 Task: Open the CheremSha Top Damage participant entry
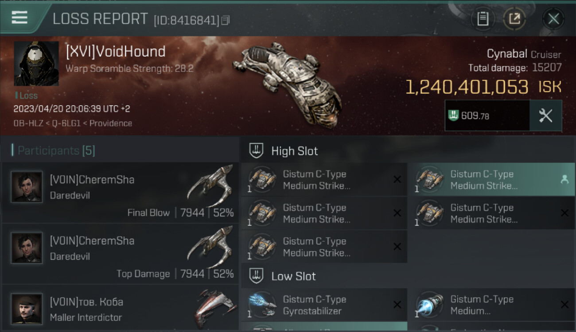120,254
